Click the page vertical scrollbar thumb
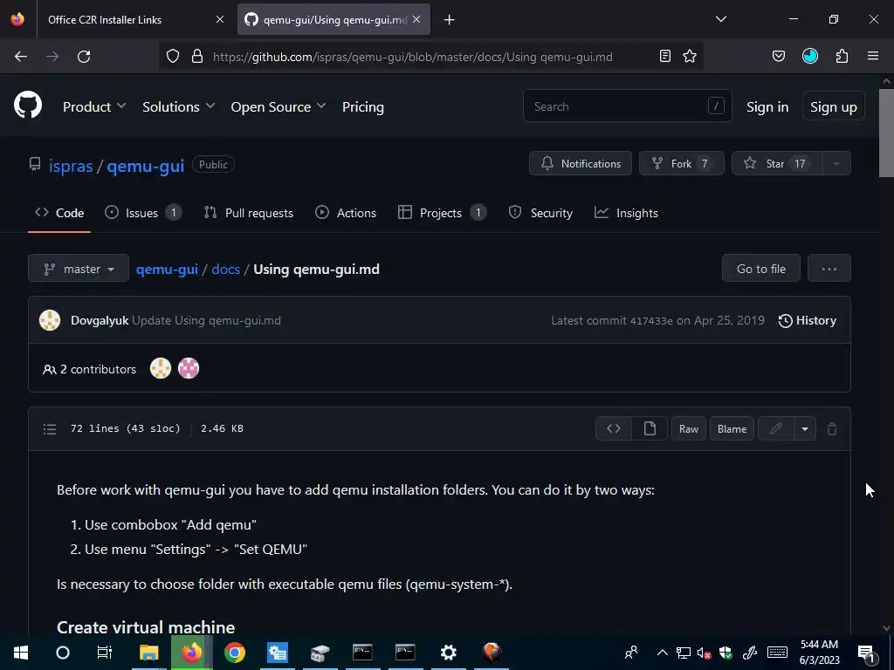The height and width of the screenshot is (670, 894). pyautogui.click(x=886, y=133)
